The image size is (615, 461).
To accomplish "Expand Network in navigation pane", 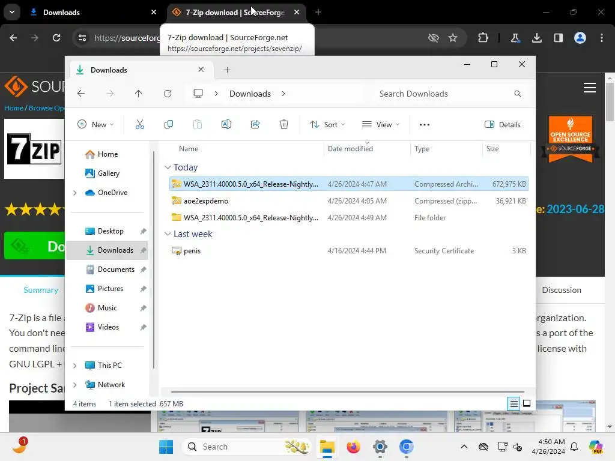I will tap(75, 385).
